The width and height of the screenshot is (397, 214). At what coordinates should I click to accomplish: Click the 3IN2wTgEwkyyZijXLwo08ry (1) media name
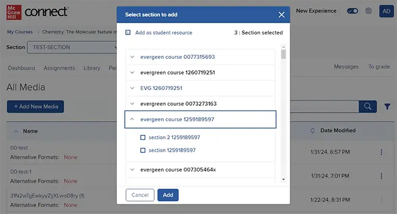(x=47, y=195)
